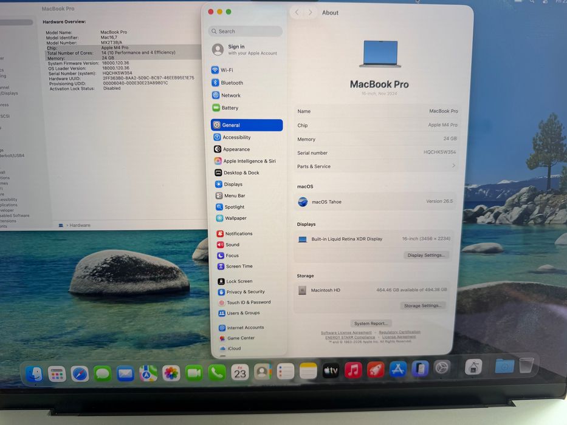567x425 pixels.
Task: Open the System Report button
Action: [x=371, y=324]
